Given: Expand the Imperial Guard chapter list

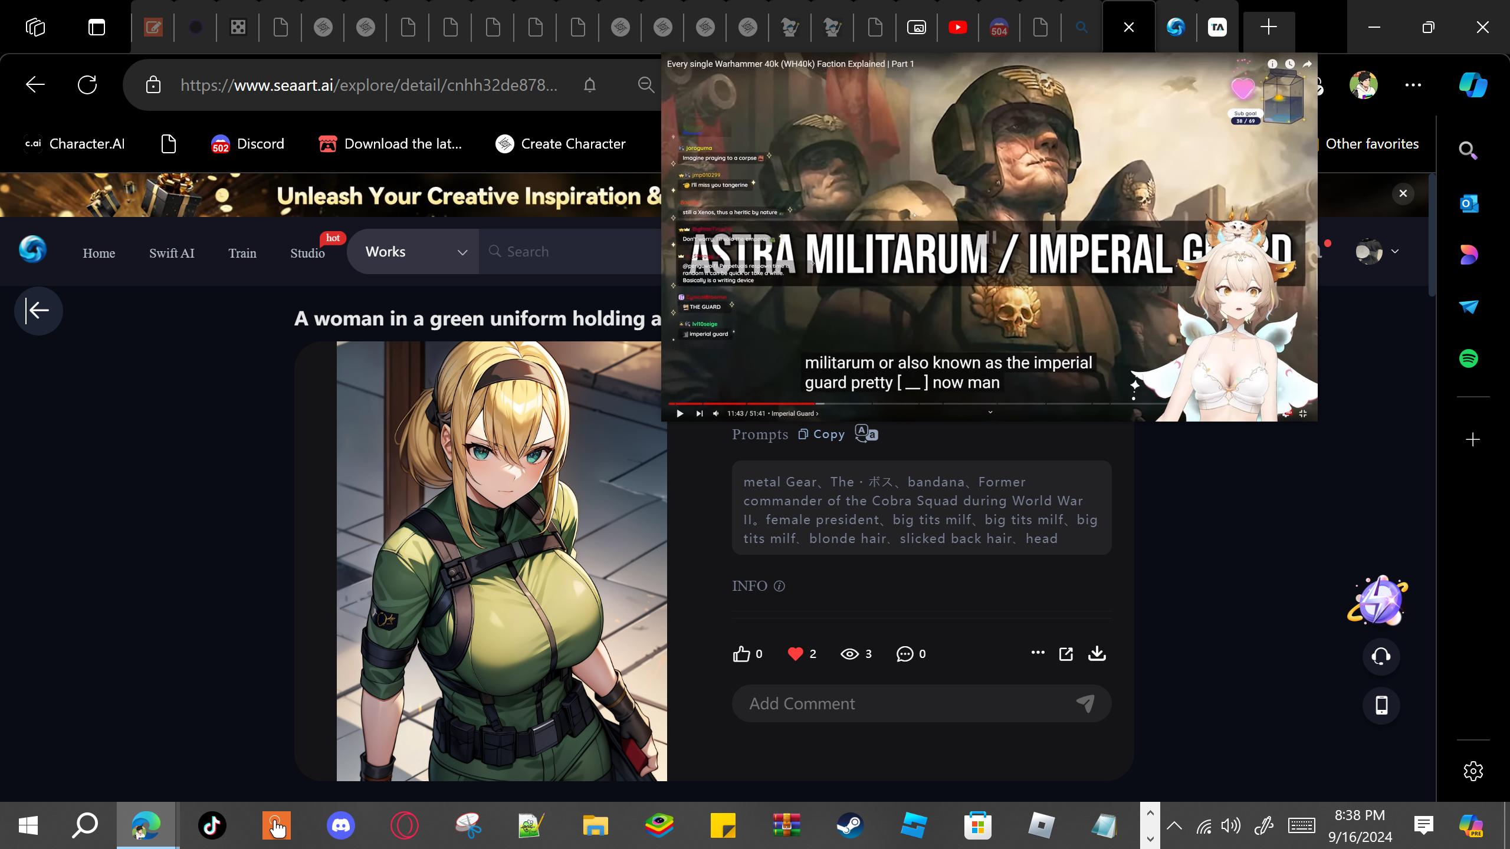Looking at the screenshot, I should coord(795,413).
